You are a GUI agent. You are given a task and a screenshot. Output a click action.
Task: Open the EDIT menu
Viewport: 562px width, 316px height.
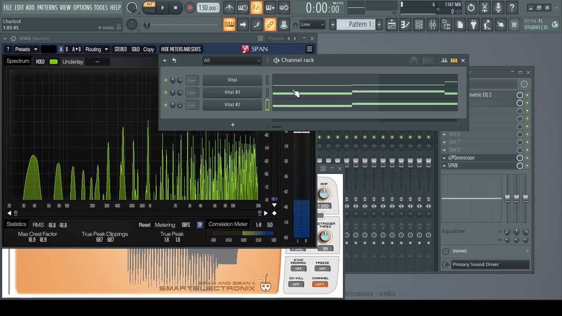(x=19, y=7)
